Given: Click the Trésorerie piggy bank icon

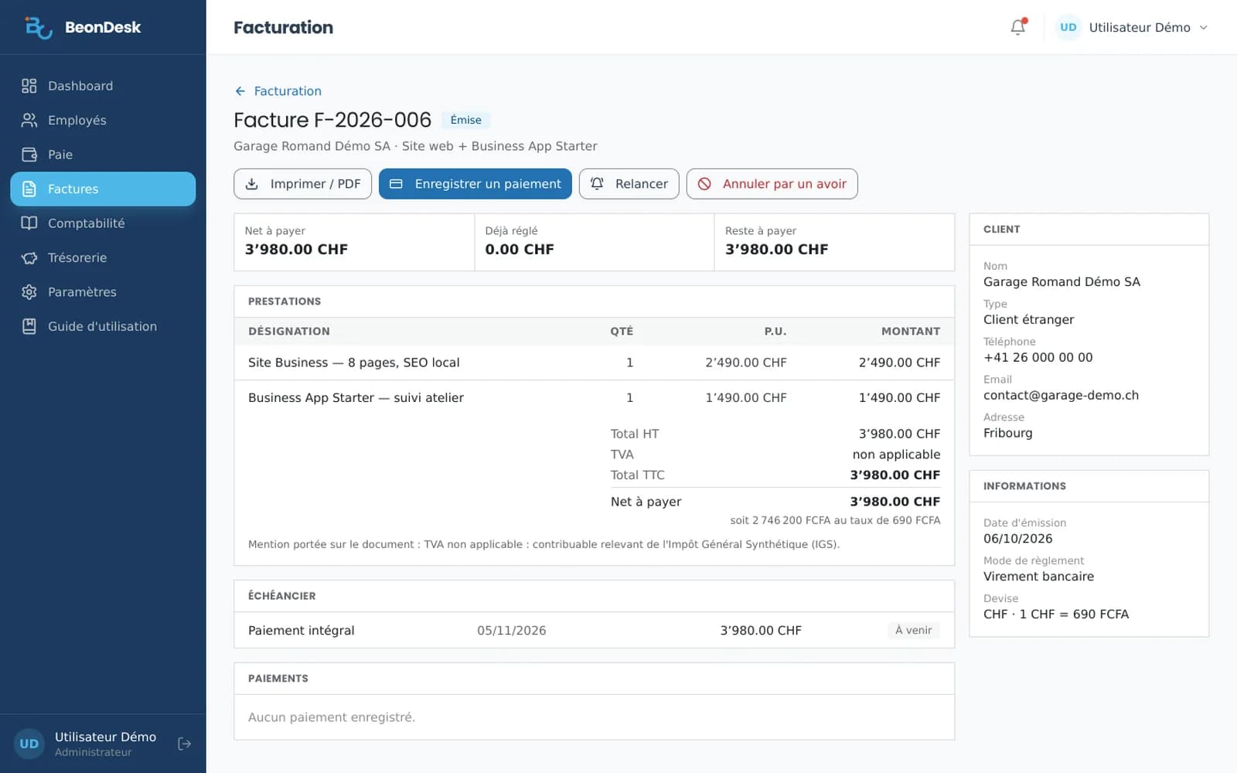Looking at the screenshot, I should click(29, 257).
